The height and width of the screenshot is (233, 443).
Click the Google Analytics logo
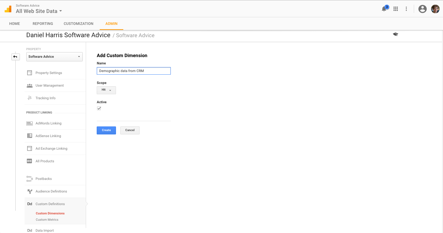tap(8, 9)
